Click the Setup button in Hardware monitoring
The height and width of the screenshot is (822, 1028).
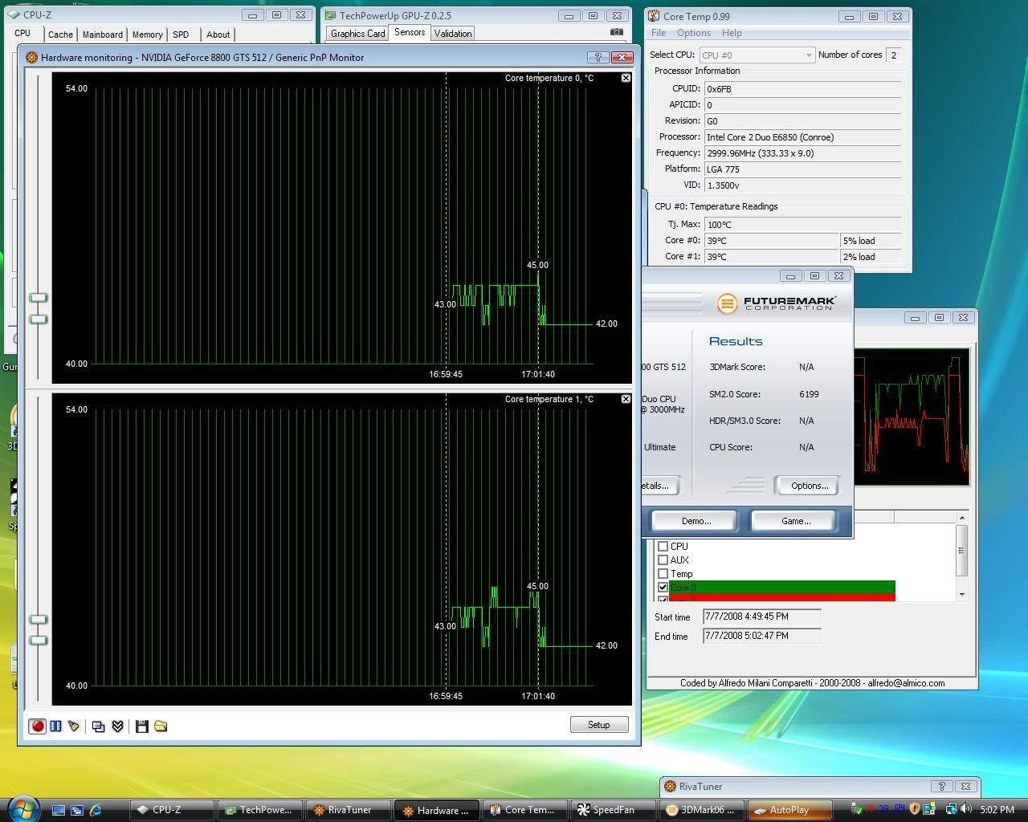click(x=599, y=725)
